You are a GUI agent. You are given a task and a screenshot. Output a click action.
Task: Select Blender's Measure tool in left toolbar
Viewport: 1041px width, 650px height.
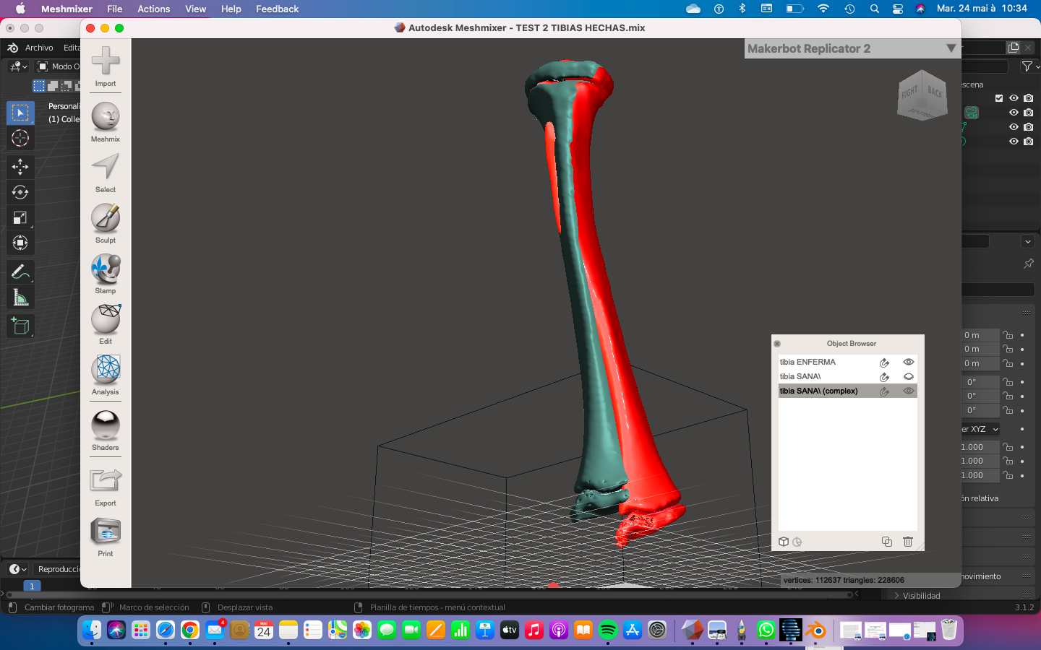coord(20,297)
